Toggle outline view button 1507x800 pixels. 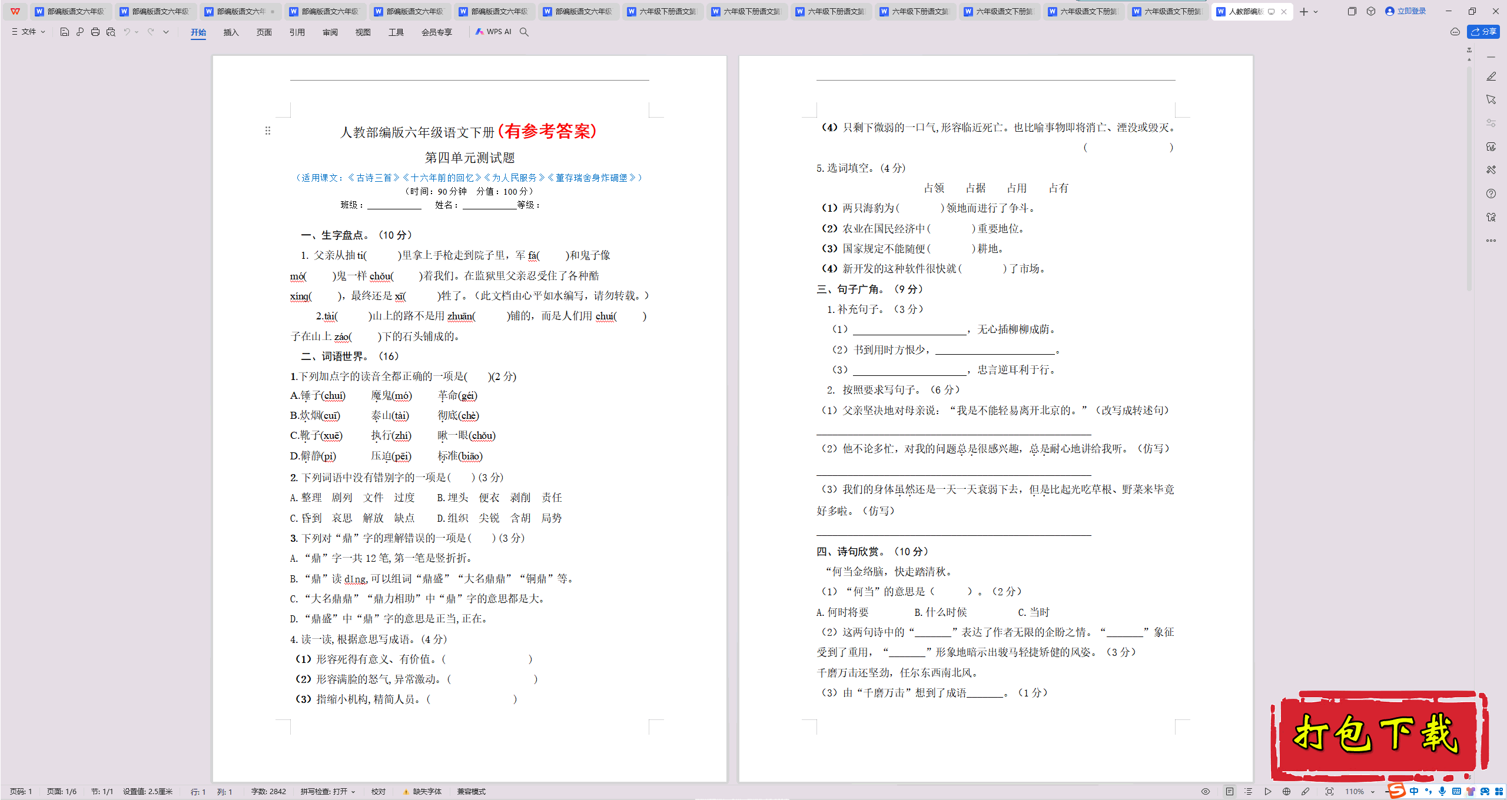click(x=1248, y=791)
